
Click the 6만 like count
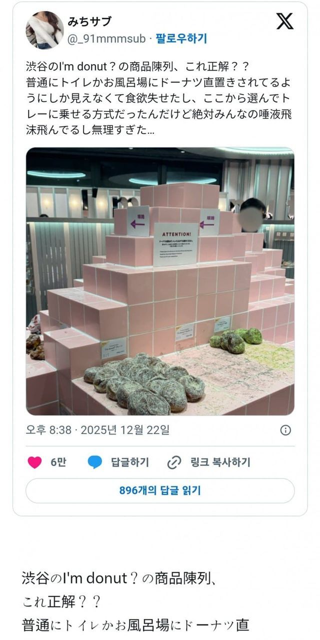coord(58,462)
